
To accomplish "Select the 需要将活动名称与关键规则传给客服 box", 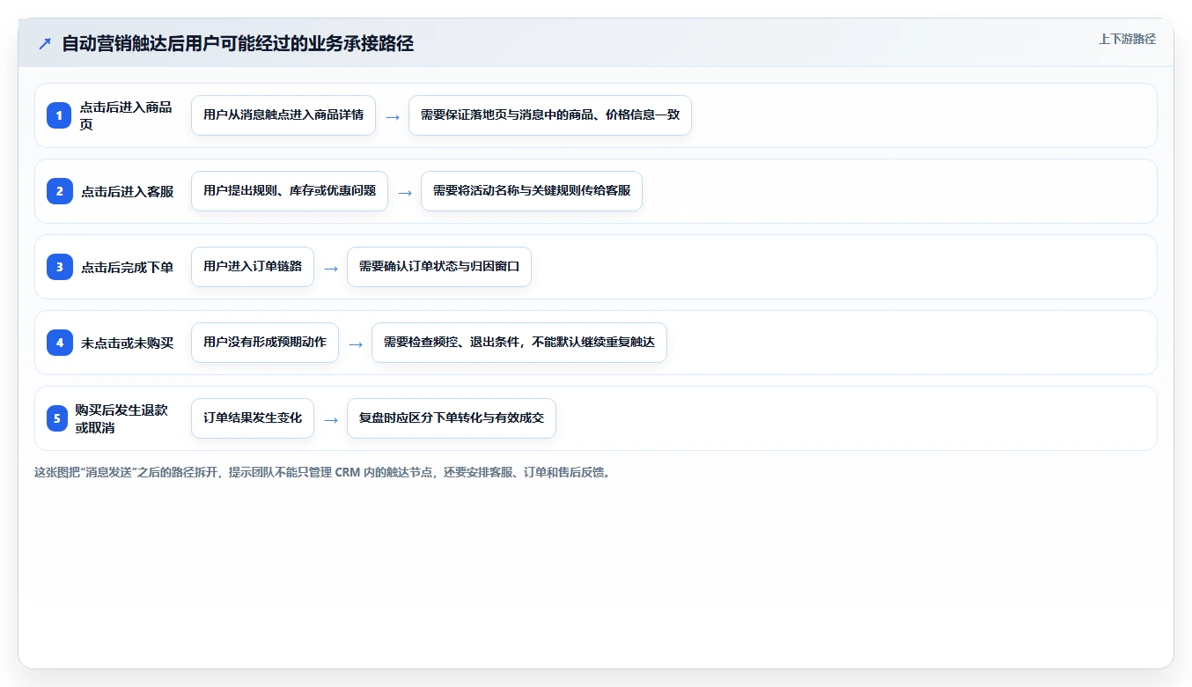I will [x=532, y=191].
